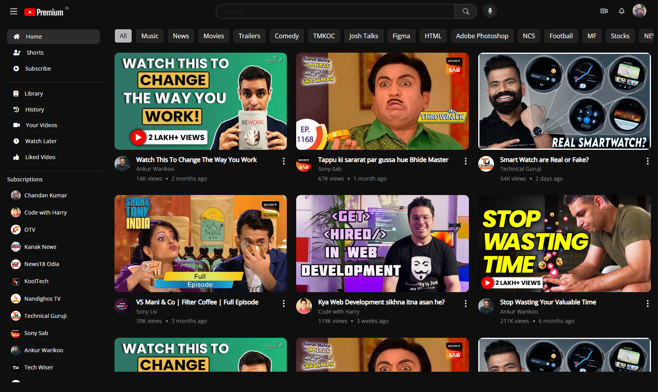Open the user profile avatar
Image resolution: width=658 pixels, height=392 pixels.
639,11
